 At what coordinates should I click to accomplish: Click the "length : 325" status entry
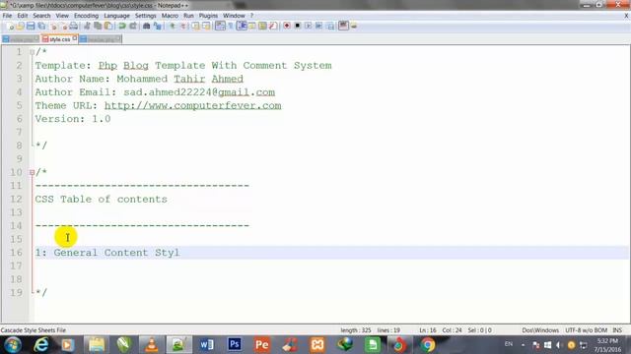[356, 330]
